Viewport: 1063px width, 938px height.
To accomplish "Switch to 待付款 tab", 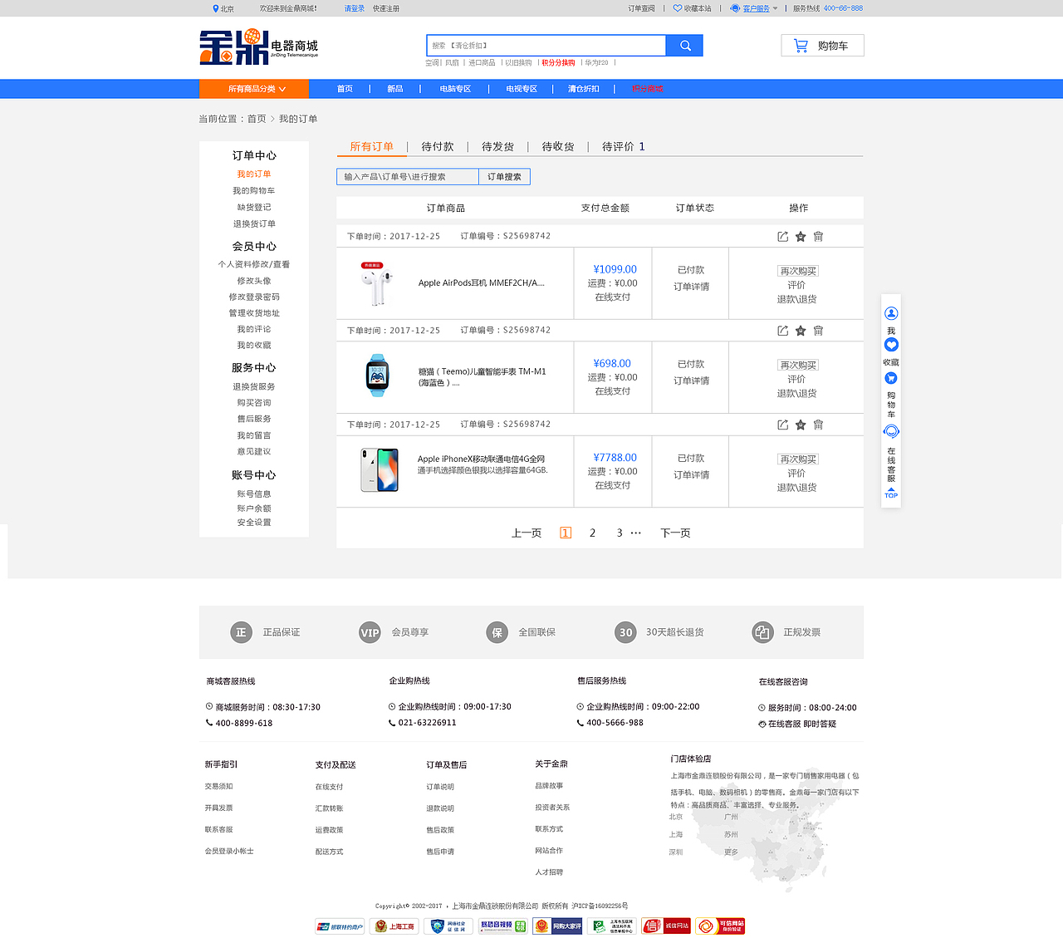I will pyautogui.click(x=438, y=146).
